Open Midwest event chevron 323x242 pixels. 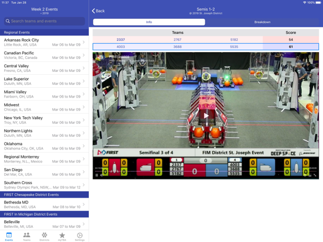(x=84, y=107)
